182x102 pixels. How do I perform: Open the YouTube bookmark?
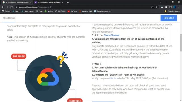coord(72,11)
